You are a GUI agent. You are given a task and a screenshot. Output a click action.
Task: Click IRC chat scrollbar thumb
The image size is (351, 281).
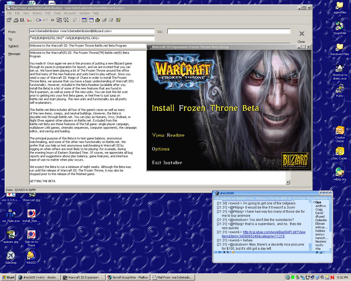coord(310,246)
